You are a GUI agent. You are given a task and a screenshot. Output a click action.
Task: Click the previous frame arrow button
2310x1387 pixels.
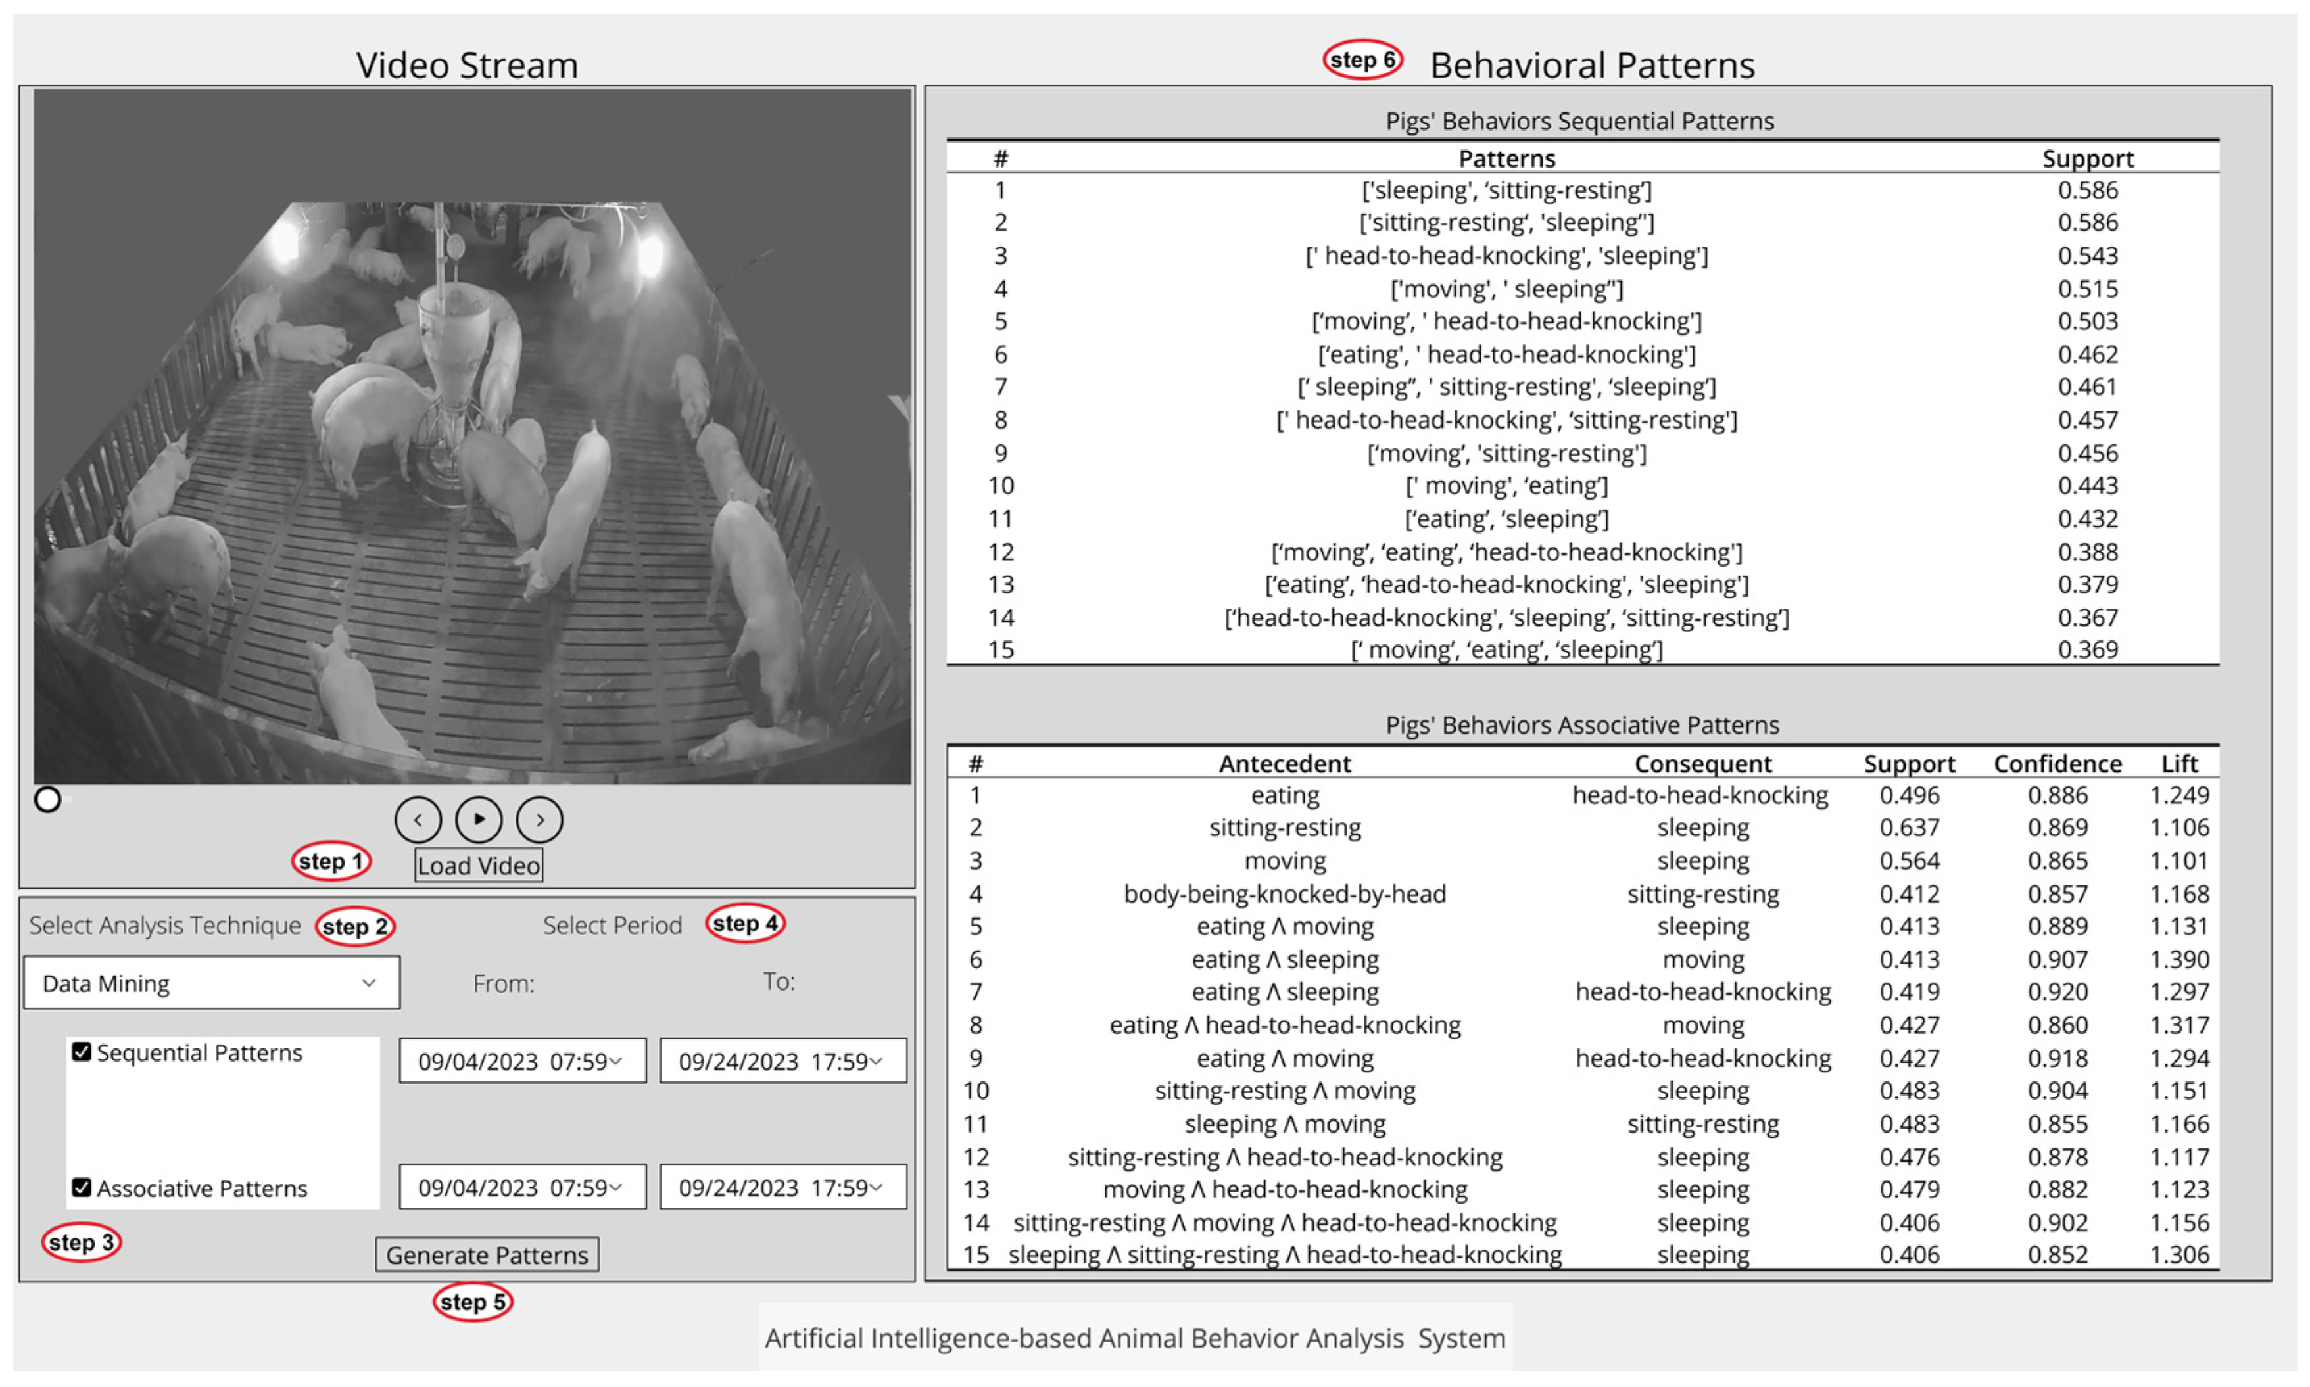417,820
